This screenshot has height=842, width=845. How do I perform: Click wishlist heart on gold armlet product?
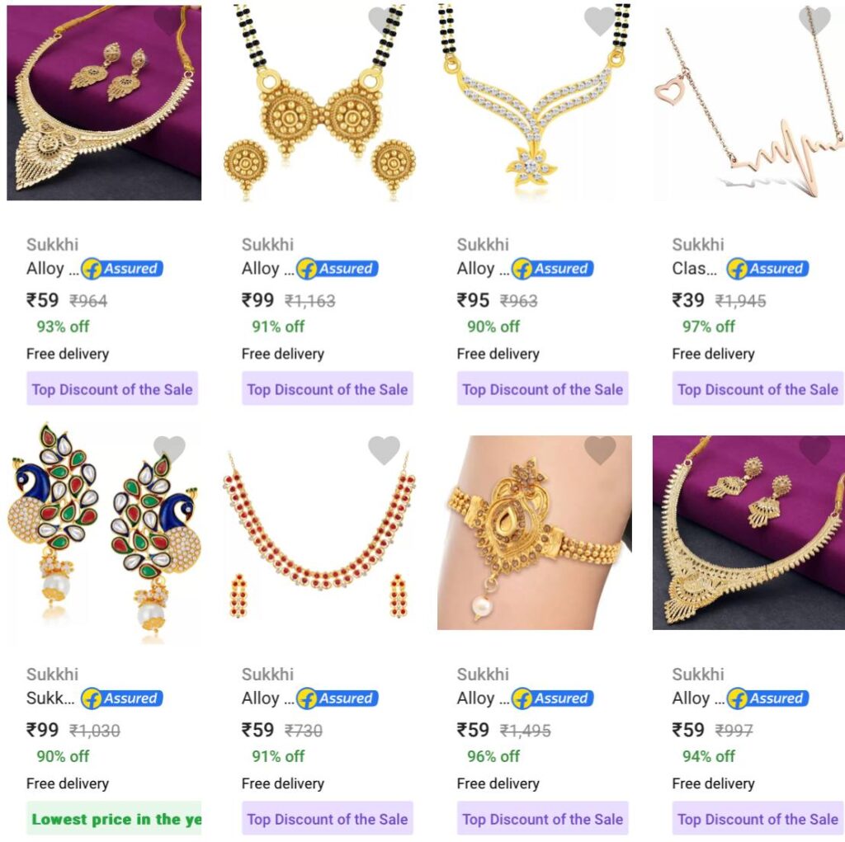(600, 449)
